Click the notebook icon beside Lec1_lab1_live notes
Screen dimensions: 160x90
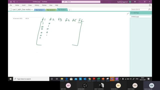[10, 9]
